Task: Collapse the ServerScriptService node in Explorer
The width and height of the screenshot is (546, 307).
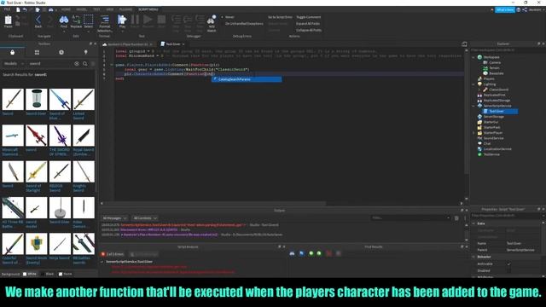Action: coord(473,106)
